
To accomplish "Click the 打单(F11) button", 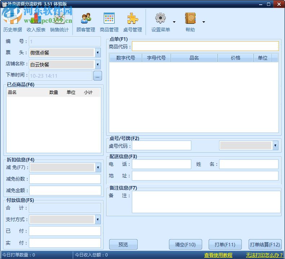I will (x=225, y=245).
